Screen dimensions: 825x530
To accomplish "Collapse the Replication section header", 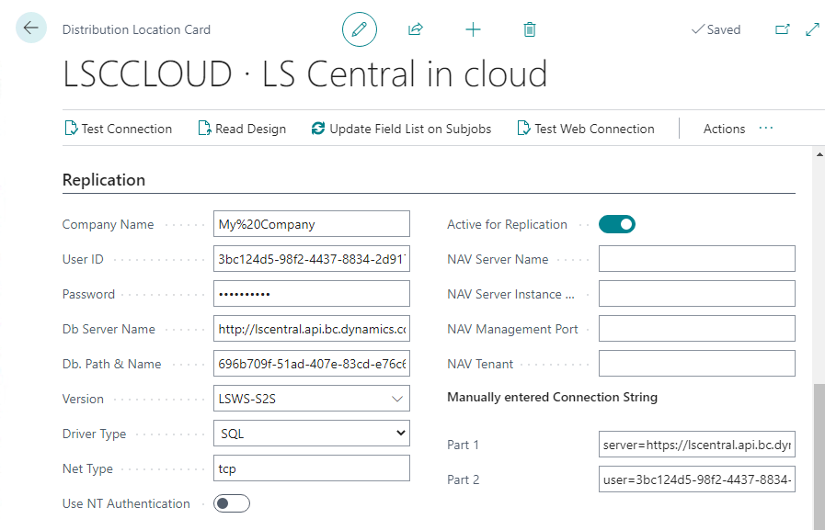I will pos(104,180).
